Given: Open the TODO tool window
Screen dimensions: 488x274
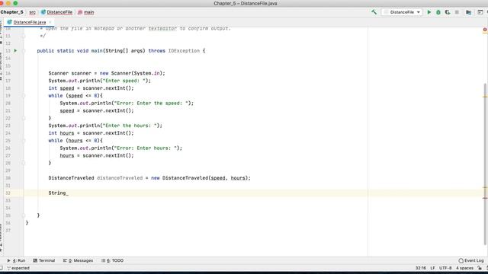Looking at the screenshot, I should point(112,260).
